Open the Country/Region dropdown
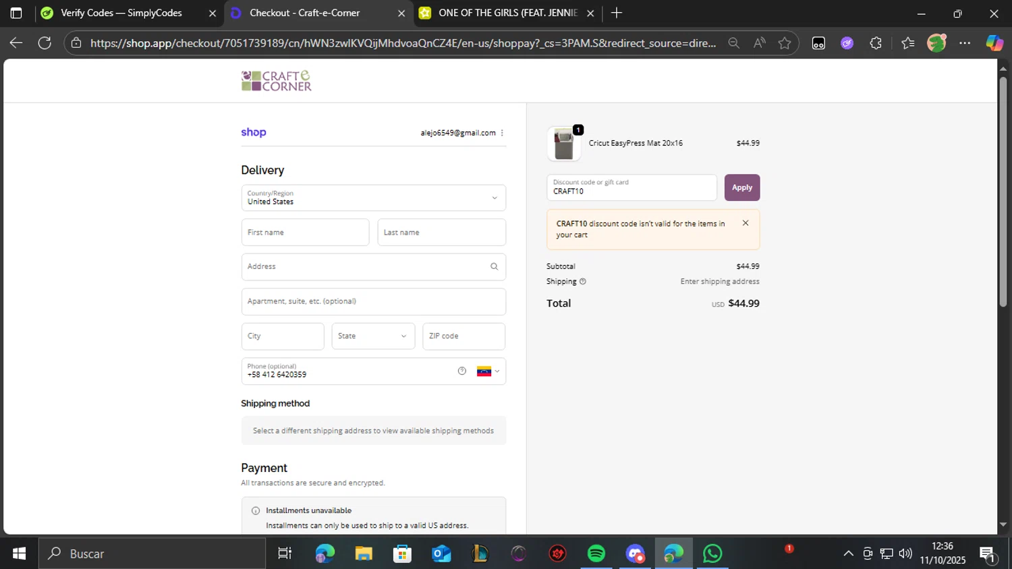 pos(374,198)
